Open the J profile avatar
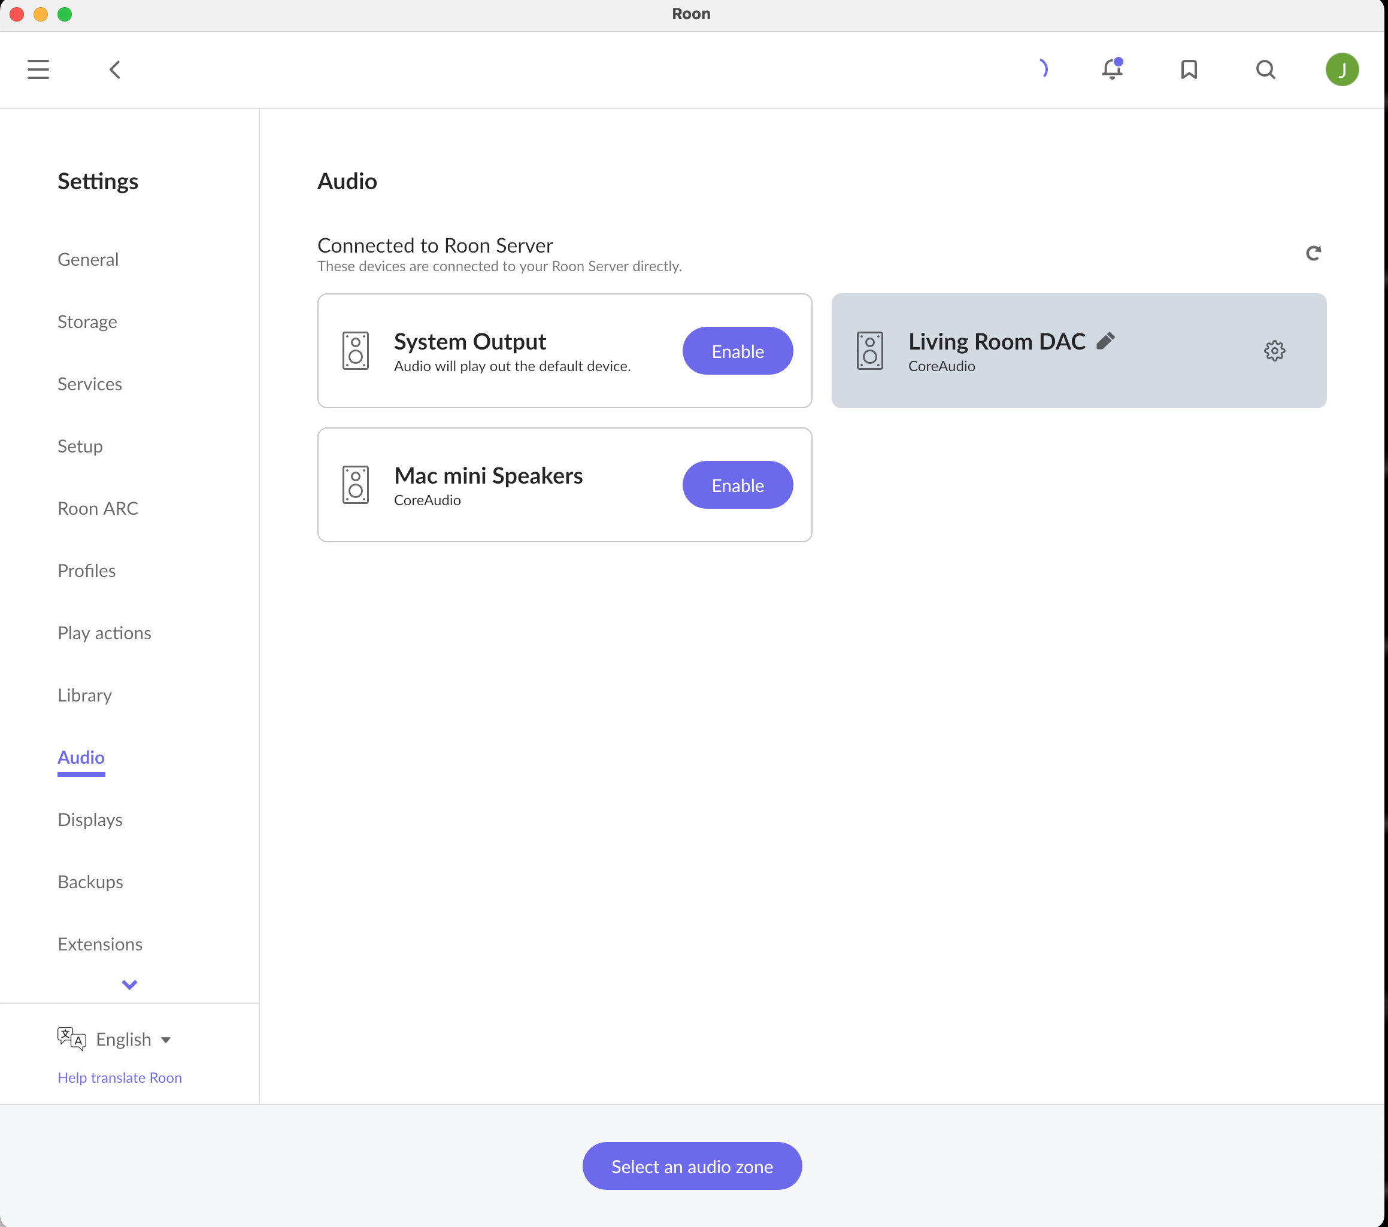Image resolution: width=1388 pixels, height=1227 pixels. pyautogui.click(x=1342, y=69)
